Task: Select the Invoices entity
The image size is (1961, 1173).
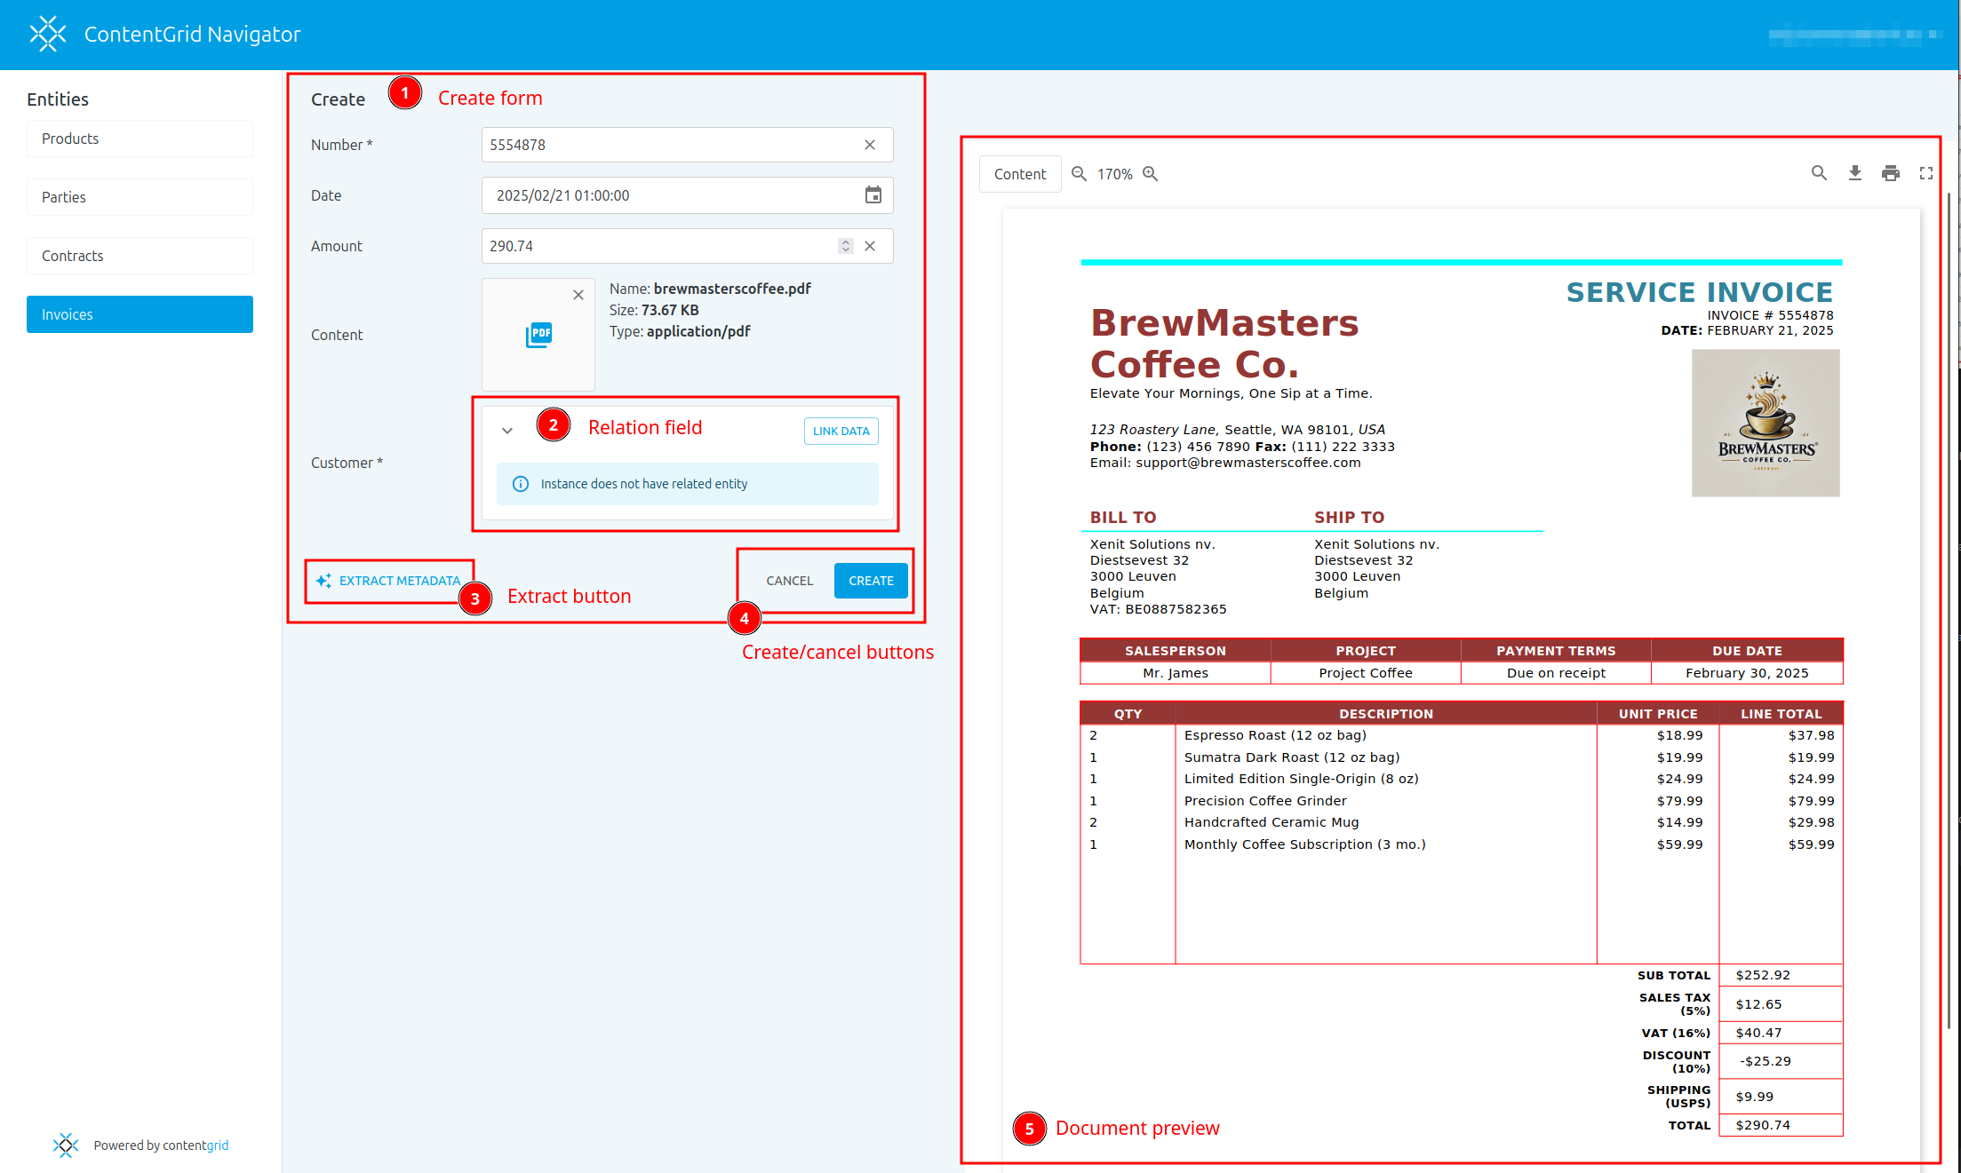Action: coord(140,314)
